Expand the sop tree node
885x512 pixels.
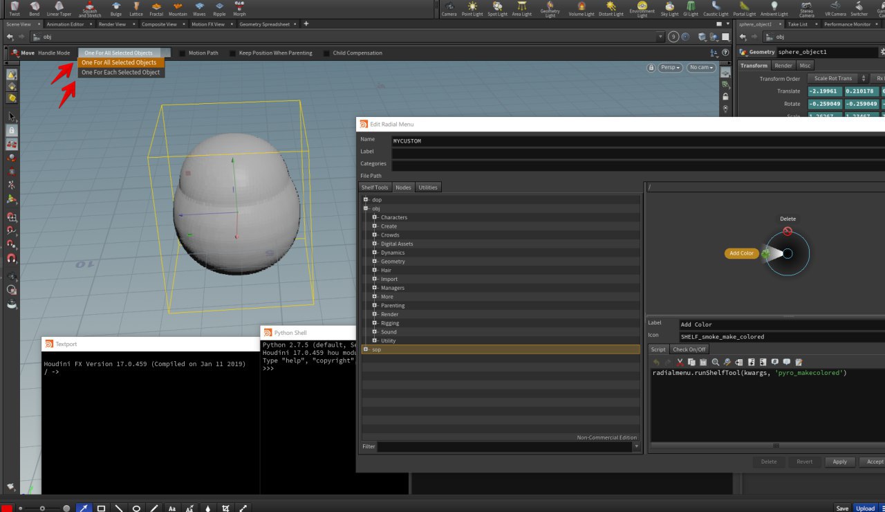pos(366,349)
